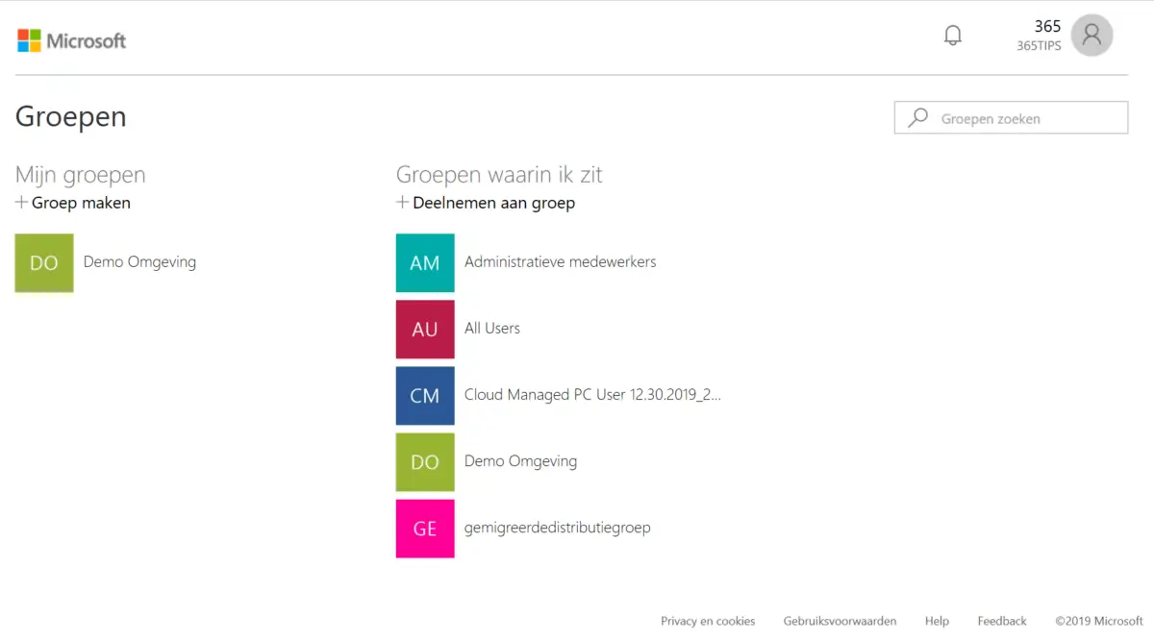Open Gebruiksvoorwaarden
Screen dimensions: 1154x640
point(841,621)
